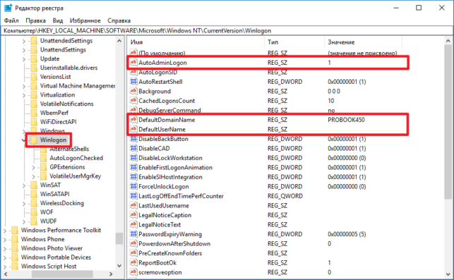
Task: Click the LastLogOffEndTimePerfCounter QWORD icon
Action: (x=133, y=196)
